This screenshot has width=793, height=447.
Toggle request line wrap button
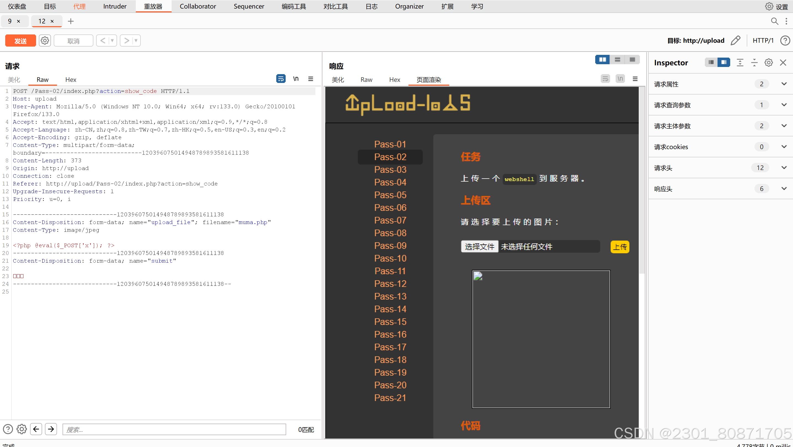tap(281, 79)
